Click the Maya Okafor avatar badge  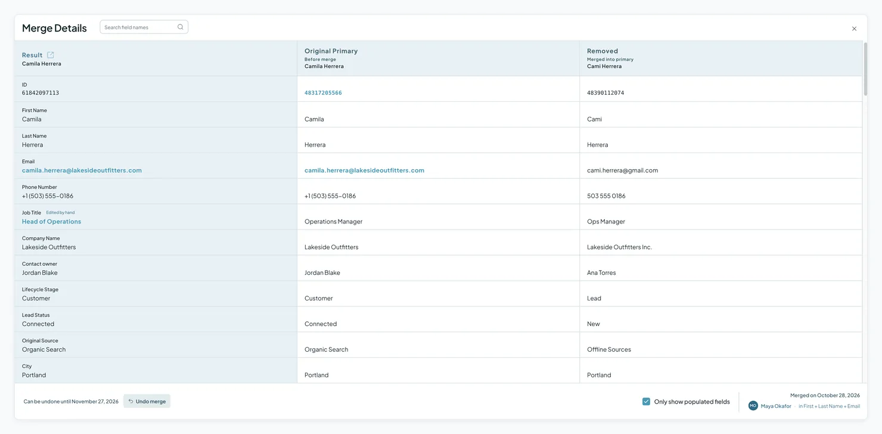point(753,406)
